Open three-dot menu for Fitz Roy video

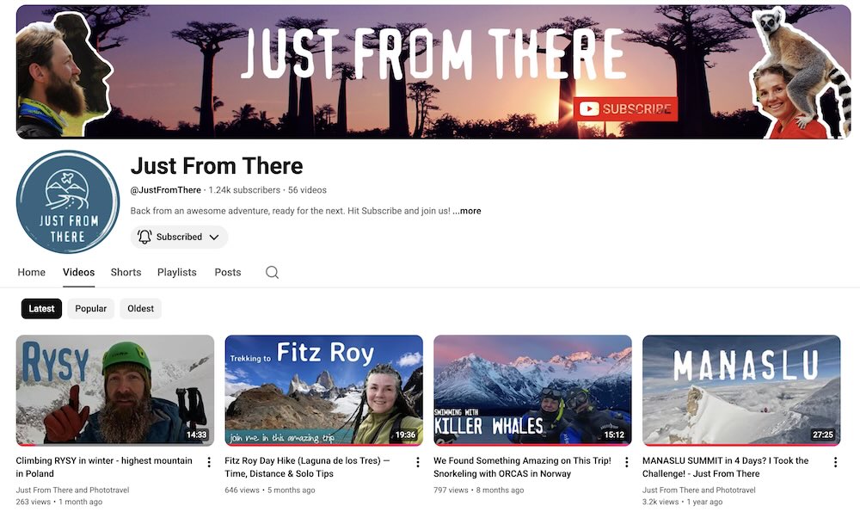(418, 462)
